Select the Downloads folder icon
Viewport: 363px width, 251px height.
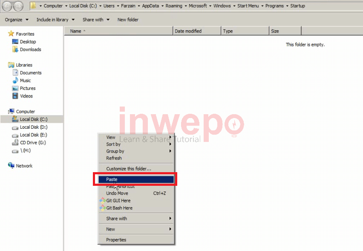15,49
